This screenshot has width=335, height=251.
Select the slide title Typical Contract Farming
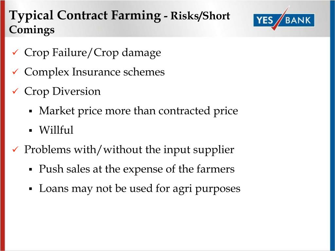pos(85,16)
